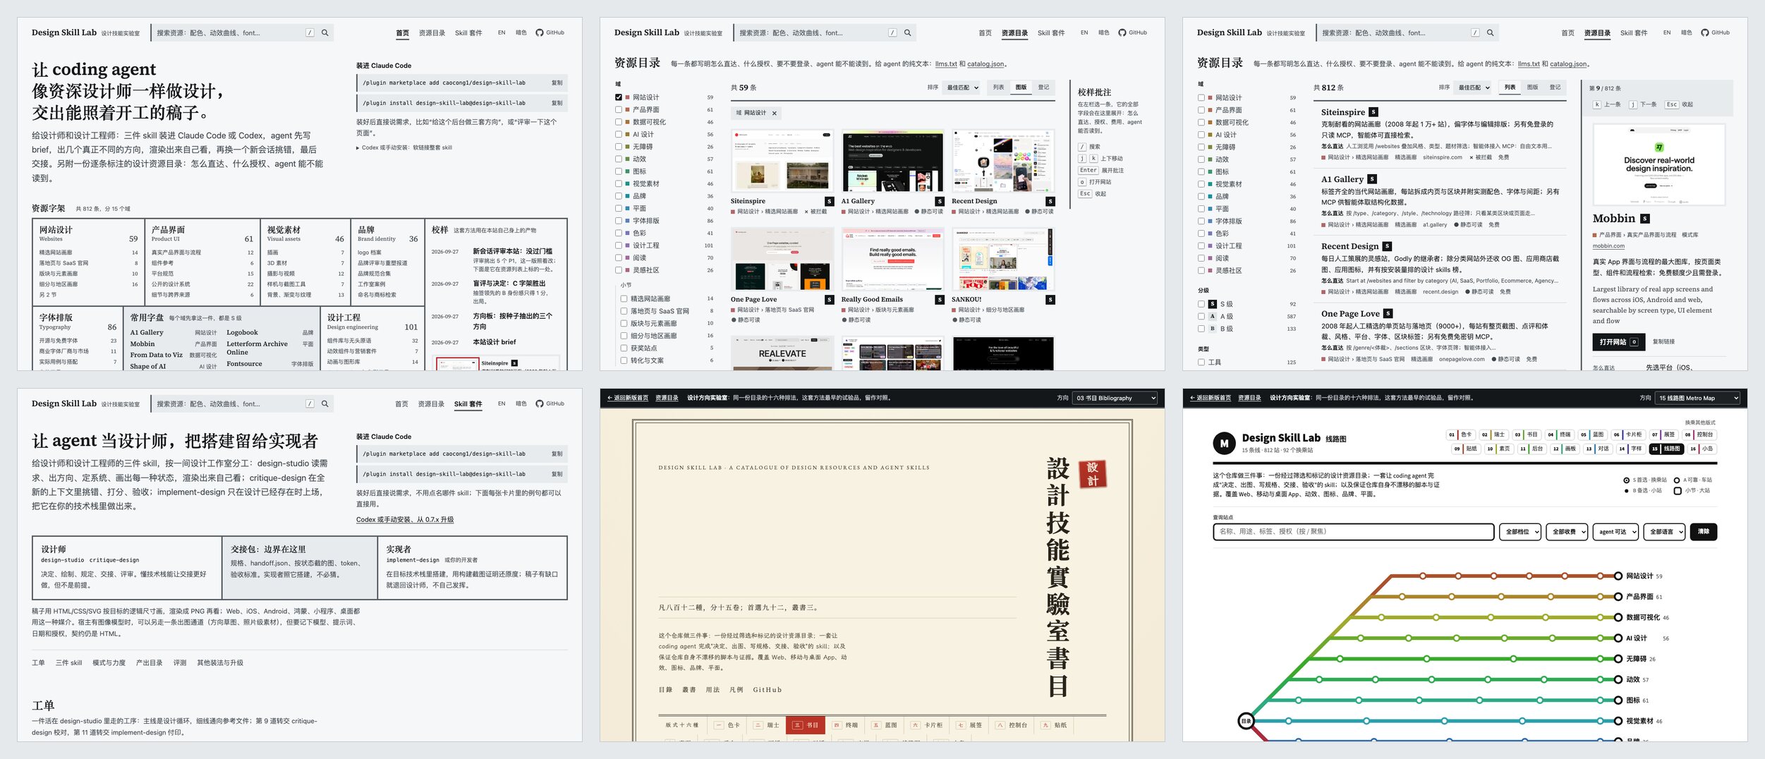
Task: Expand the Codex 或手动安装 disclosure on the home page
Action: pyautogui.click(x=404, y=147)
